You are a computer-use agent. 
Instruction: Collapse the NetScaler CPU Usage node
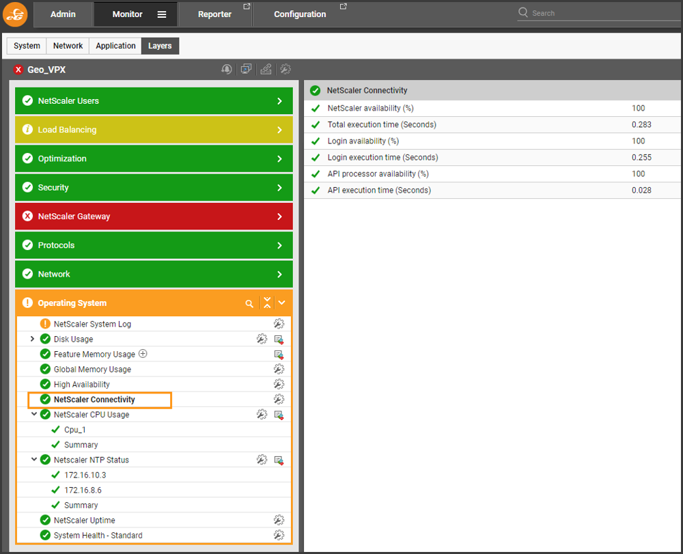pyautogui.click(x=34, y=414)
